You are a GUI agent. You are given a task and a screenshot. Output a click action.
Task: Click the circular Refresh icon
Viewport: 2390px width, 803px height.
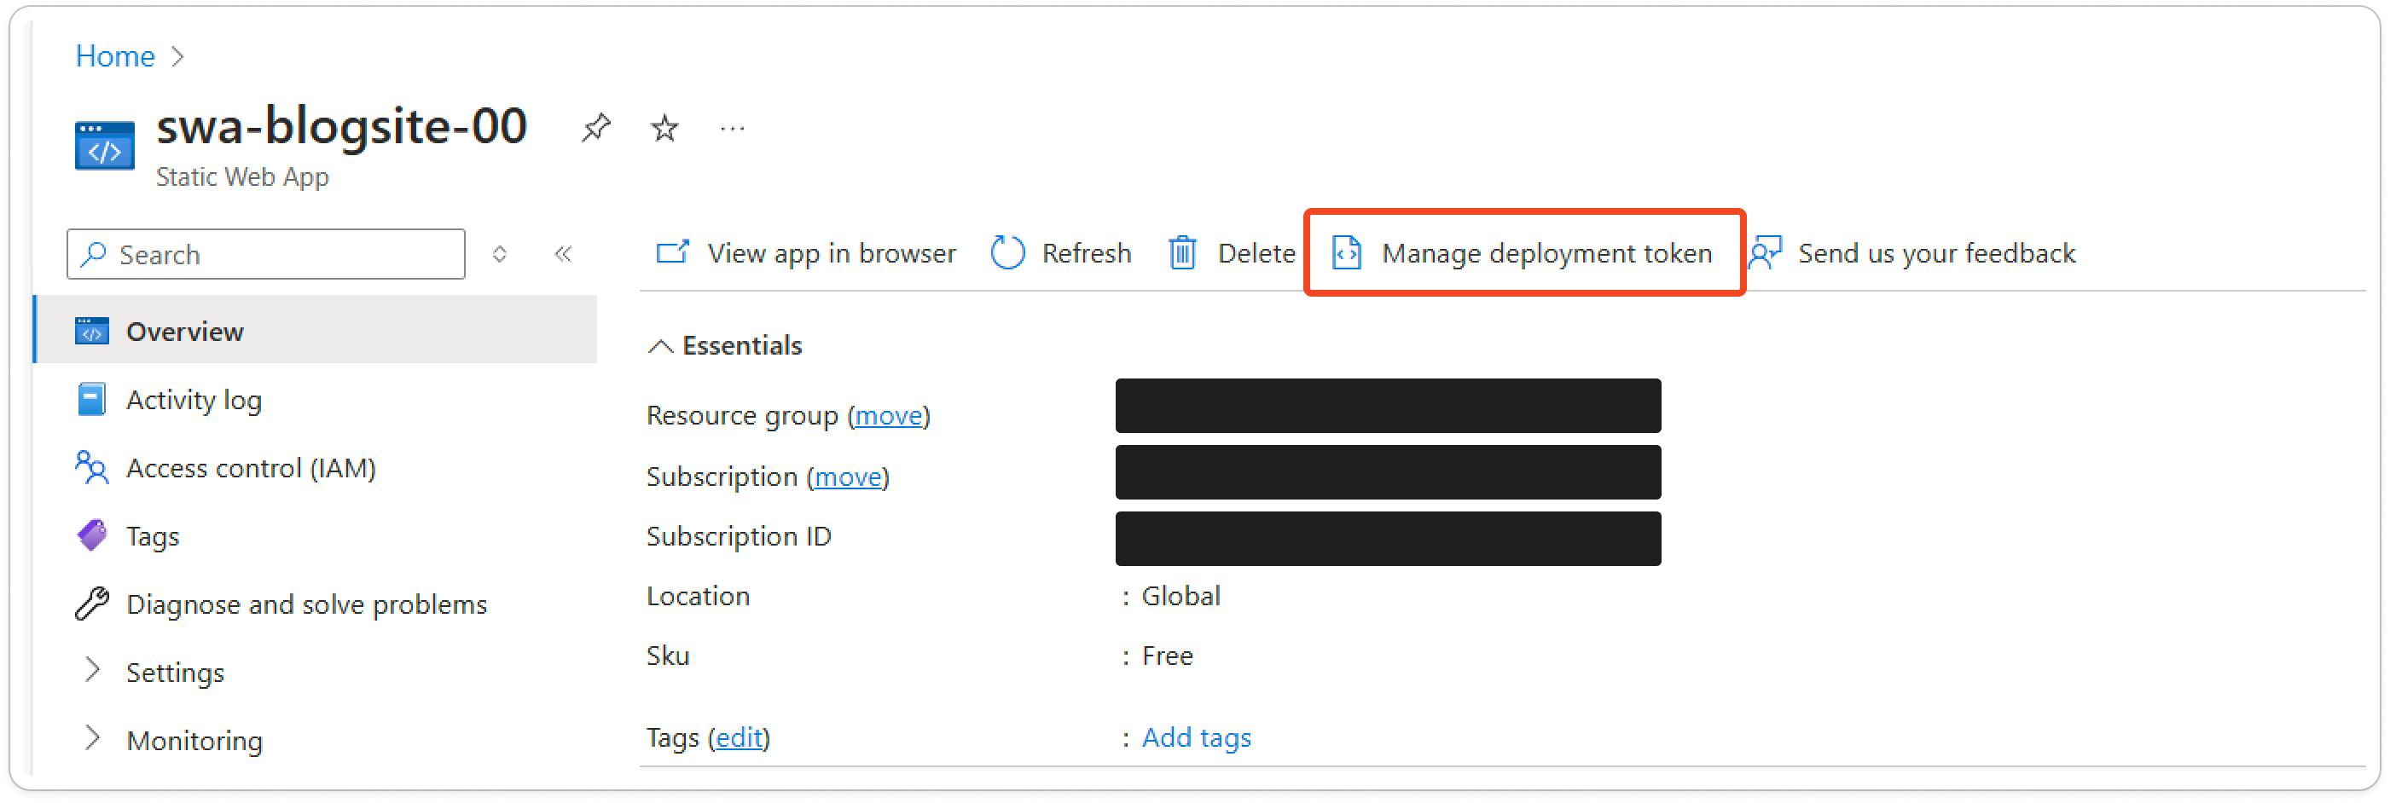(1006, 252)
